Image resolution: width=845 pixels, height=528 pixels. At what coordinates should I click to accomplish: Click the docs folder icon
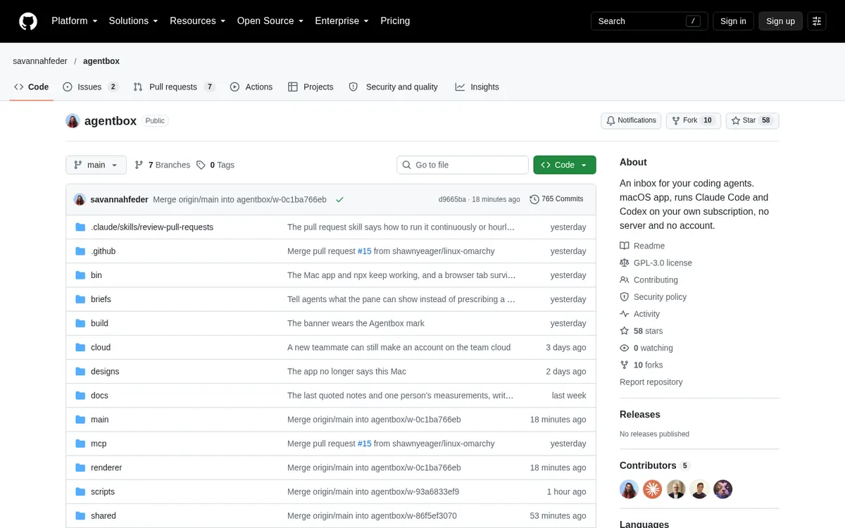coord(80,396)
